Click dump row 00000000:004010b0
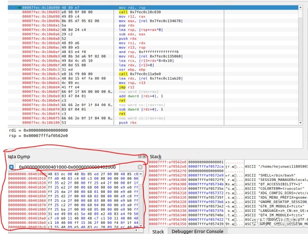308x234 pixels. [73, 222]
